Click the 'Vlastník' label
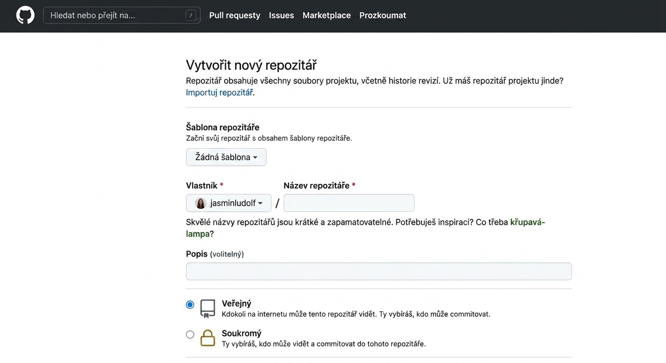 pyautogui.click(x=202, y=186)
